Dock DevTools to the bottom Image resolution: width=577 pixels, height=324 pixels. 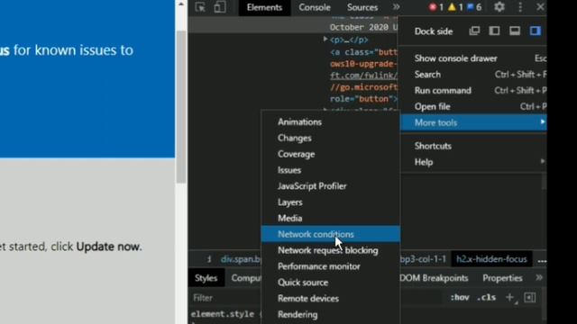pos(515,31)
